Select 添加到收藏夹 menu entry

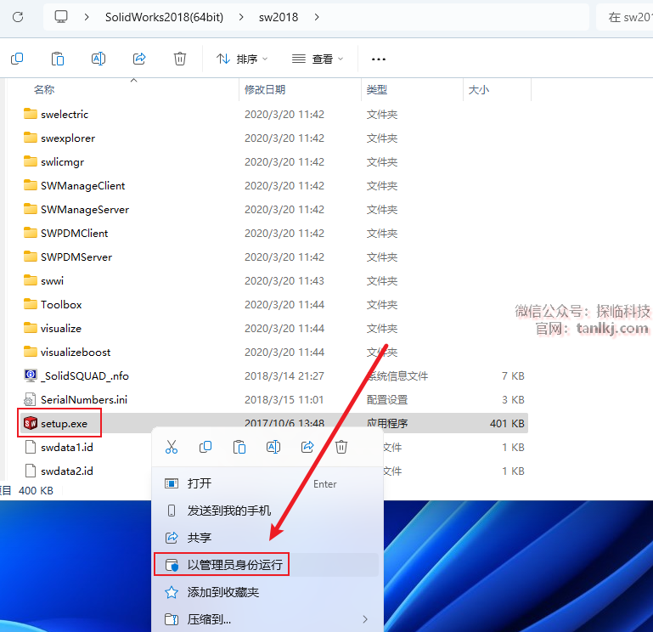coord(222,592)
